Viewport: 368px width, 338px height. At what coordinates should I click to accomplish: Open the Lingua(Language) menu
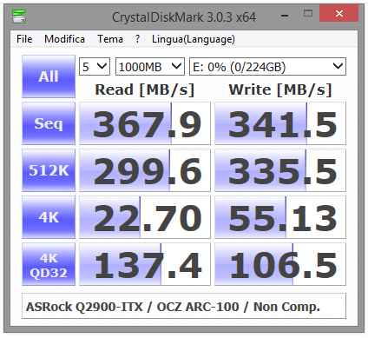[194, 39]
